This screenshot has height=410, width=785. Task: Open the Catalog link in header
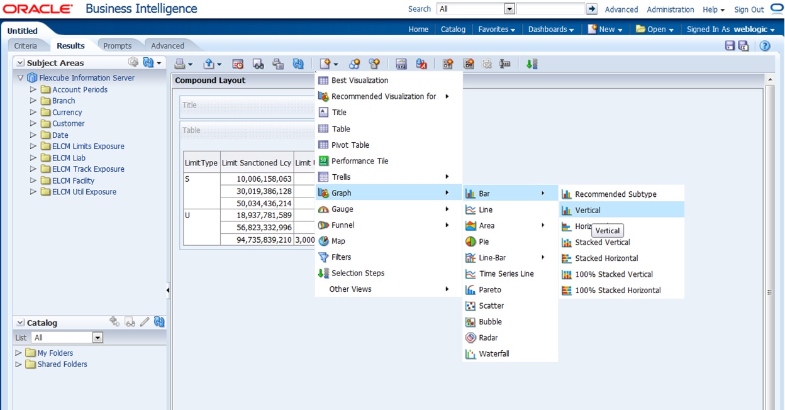(453, 29)
